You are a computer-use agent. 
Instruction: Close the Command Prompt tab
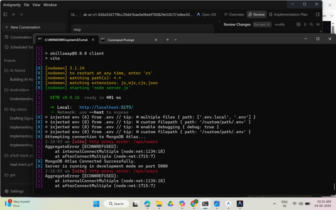(156, 40)
